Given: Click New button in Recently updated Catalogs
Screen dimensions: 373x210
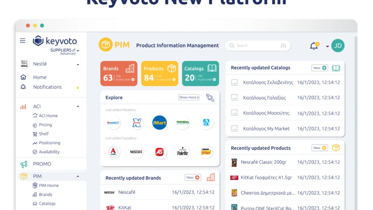Looking at the screenshot, I should point(320,68).
